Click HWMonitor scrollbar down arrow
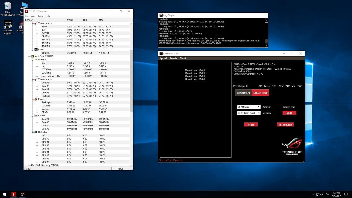 tap(131, 165)
